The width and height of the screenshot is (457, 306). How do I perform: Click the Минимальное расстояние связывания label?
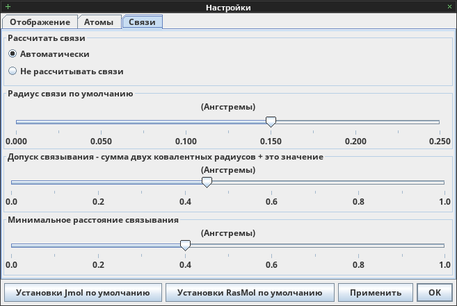93,220
